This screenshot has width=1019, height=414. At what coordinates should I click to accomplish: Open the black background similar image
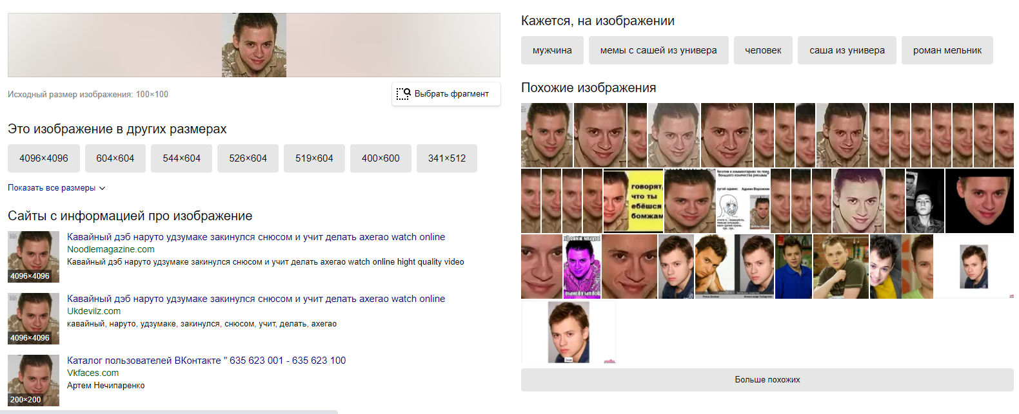click(x=980, y=201)
